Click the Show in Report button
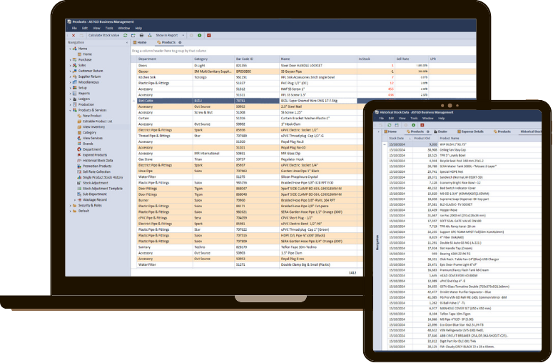The image size is (553, 363). [x=166, y=35]
